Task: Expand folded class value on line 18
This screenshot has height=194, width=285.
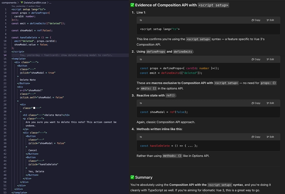Action: [x=31, y=69]
